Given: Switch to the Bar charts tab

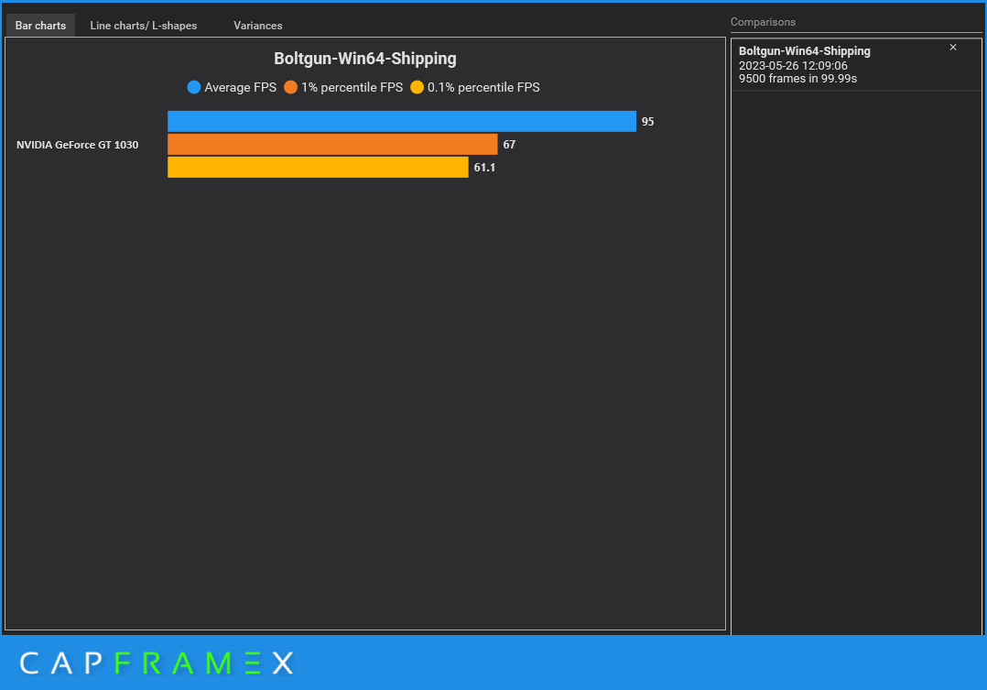Looking at the screenshot, I should click(40, 26).
